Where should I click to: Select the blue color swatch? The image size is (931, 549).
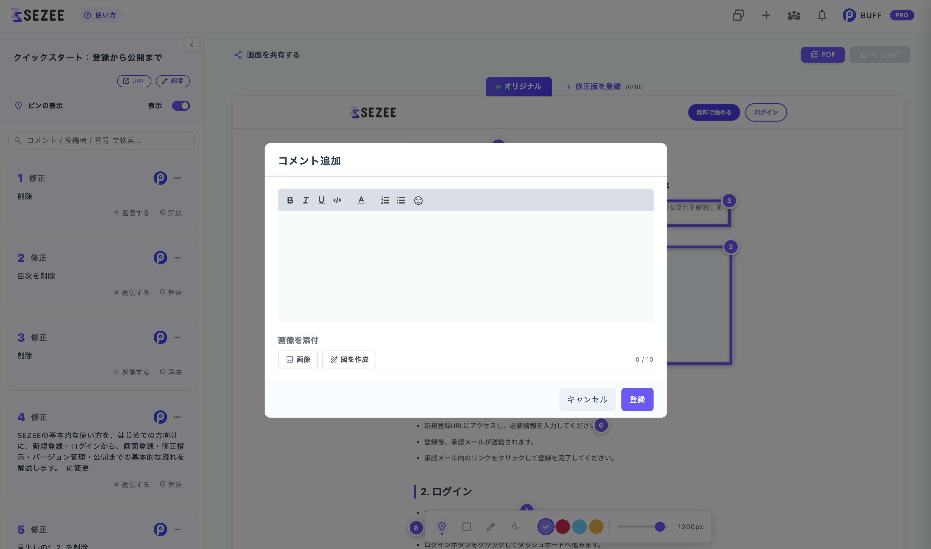tap(579, 526)
